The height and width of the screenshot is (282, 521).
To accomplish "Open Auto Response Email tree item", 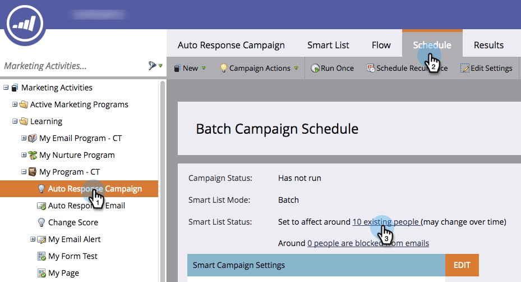I will (x=86, y=206).
